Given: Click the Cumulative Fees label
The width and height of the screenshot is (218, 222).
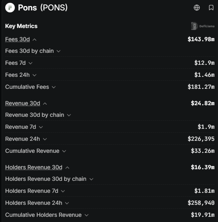Looking at the screenshot, I should click(x=27, y=87).
